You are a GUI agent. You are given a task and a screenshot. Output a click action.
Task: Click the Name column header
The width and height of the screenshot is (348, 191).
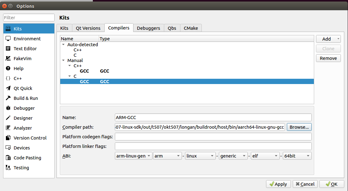tap(79, 38)
